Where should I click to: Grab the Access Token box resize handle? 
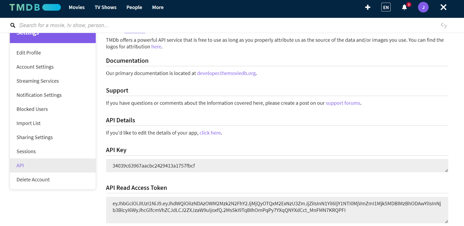(446, 222)
